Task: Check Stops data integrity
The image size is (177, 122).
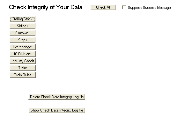Action: [x=22, y=40]
